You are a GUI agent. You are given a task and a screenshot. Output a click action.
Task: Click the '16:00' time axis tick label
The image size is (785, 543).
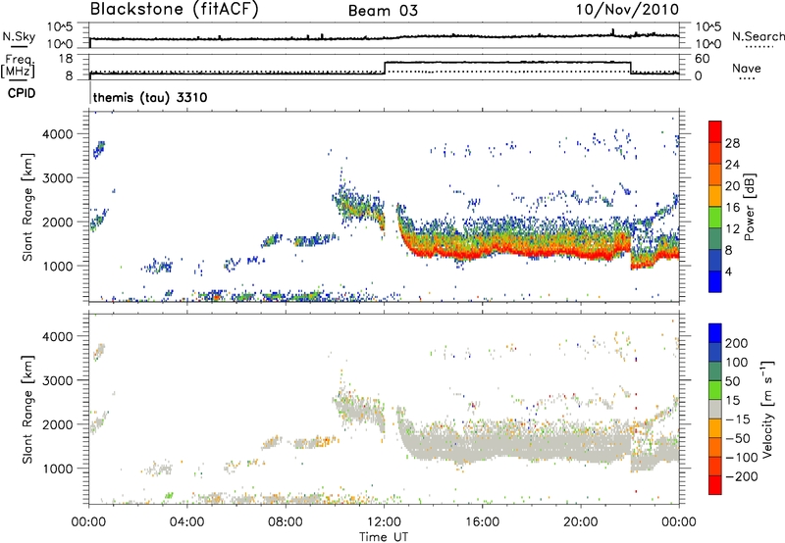(482, 522)
